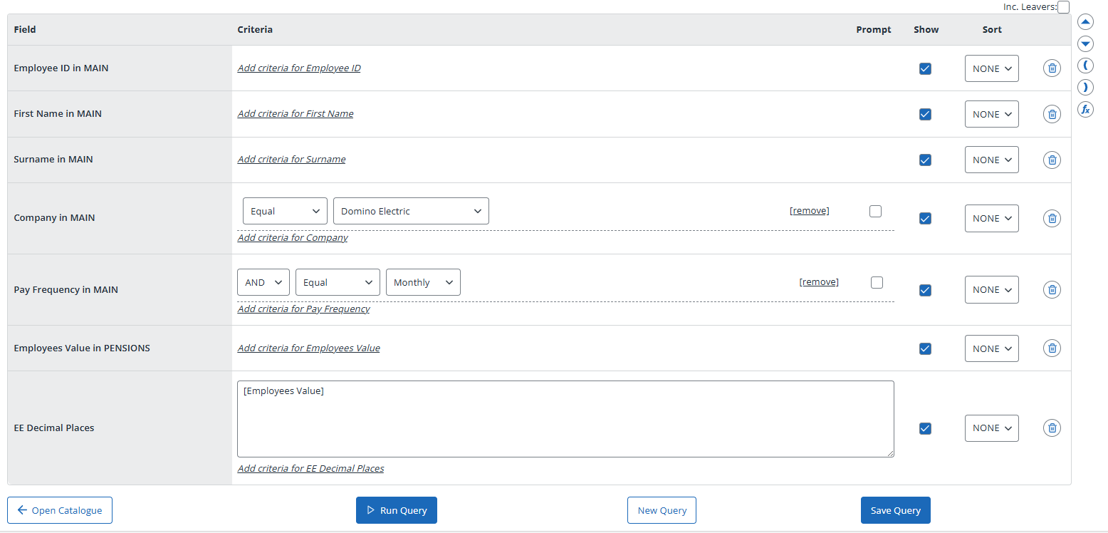This screenshot has height=533, width=1108.
Task: Open the fx function icon
Action: 1085,109
